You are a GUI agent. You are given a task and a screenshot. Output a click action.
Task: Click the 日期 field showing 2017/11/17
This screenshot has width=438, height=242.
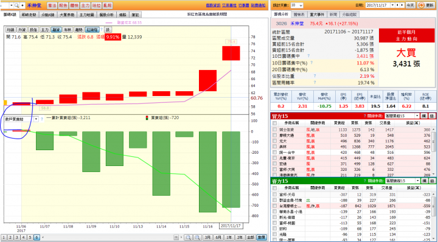pos(378,5)
